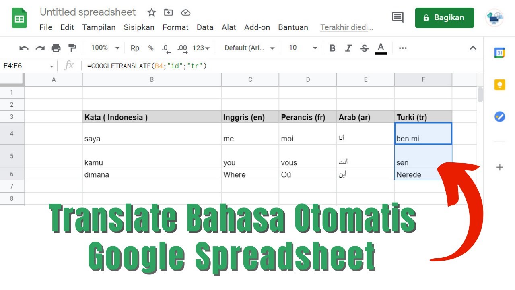
Task: Open Google Keep side panel
Action: coord(500,85)
